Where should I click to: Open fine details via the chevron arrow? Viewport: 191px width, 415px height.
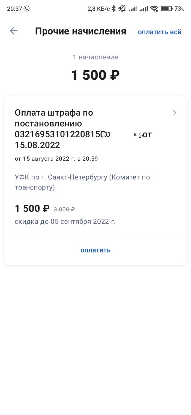pyautogui.click(x=175, y=113)
